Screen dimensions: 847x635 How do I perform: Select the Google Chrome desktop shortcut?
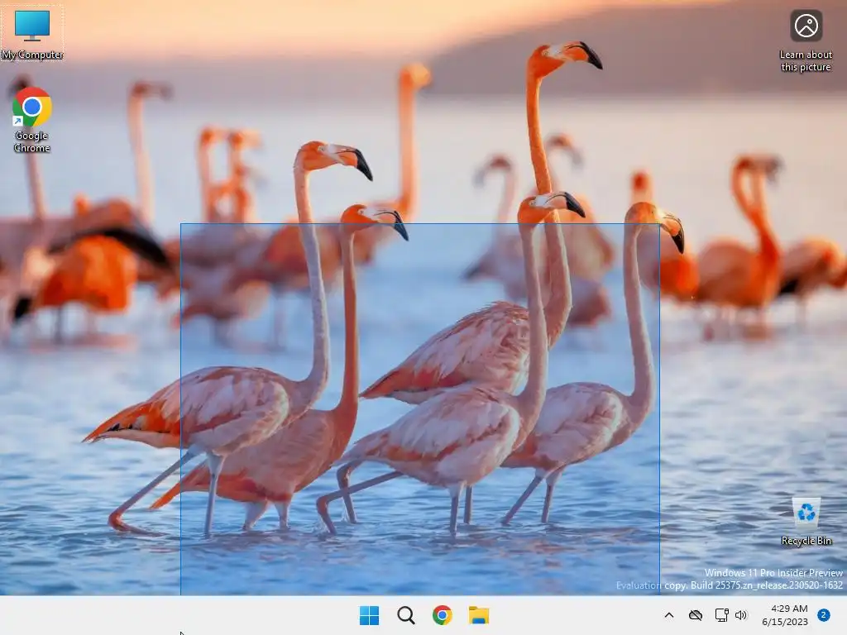[32, 120]
